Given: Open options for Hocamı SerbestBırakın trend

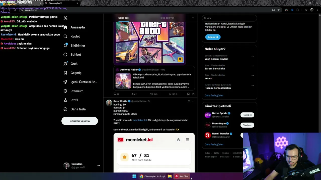Looking at the screenshot, I should [253, 85].
